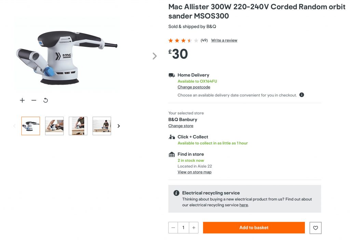Zoom out of the product image

point(34,100)
